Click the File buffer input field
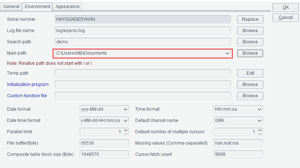The width and height of the screenshot is (300, 168). click(104, 143)
